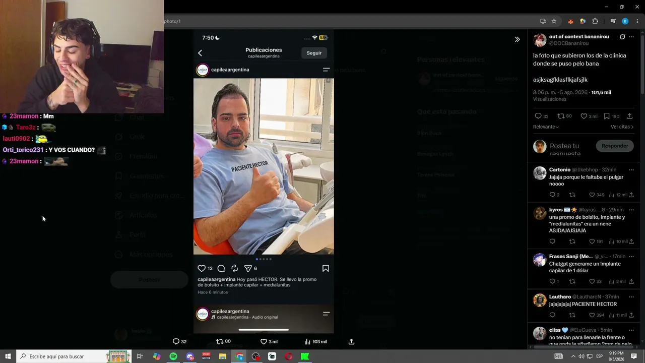Open Task View on the taskbar

pyautogui.click(x=140, y=356)
